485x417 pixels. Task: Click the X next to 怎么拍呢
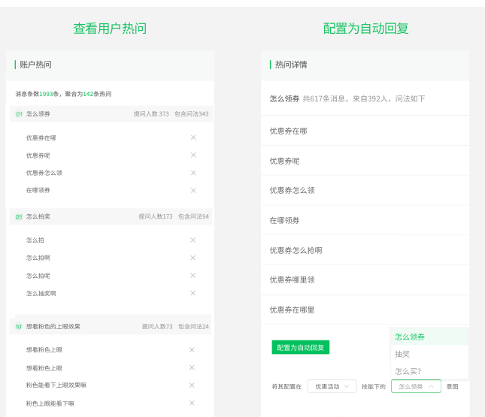[192, 276]
